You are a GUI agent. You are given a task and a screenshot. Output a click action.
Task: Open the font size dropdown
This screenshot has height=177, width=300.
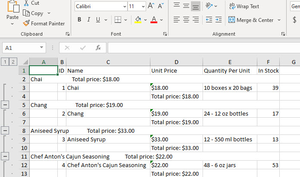143,6
